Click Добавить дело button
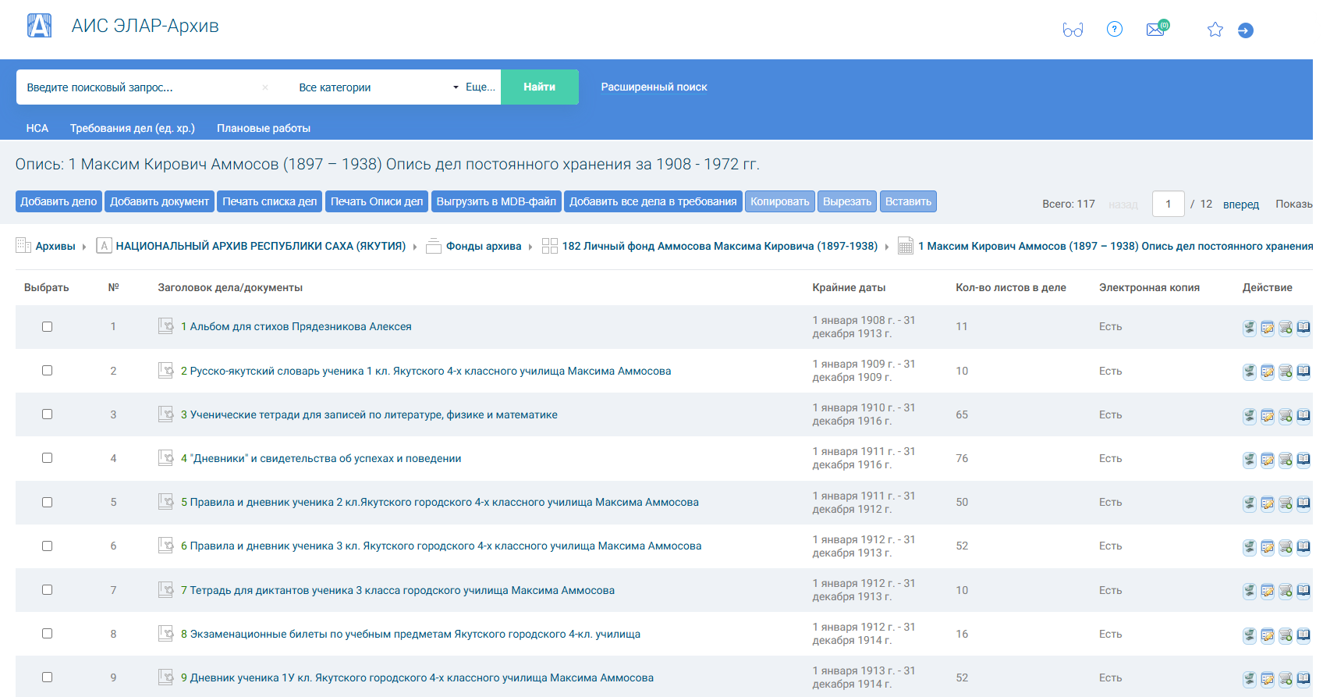The width and height of the screenshot is (1323, 697). (x=59, y=201)
